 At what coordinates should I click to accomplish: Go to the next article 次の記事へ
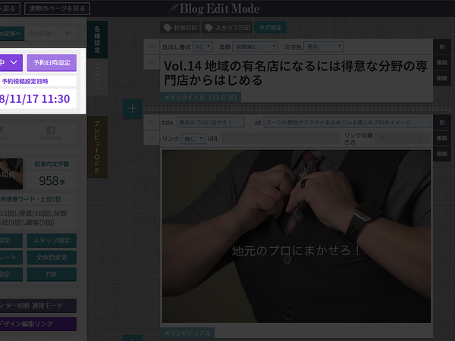[x=42, y=33]
